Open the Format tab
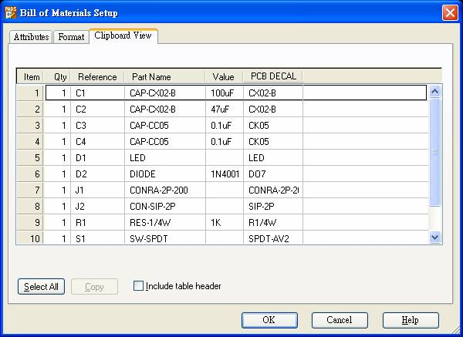The width and height of the screenshot is (463, 337). point(72,37)
